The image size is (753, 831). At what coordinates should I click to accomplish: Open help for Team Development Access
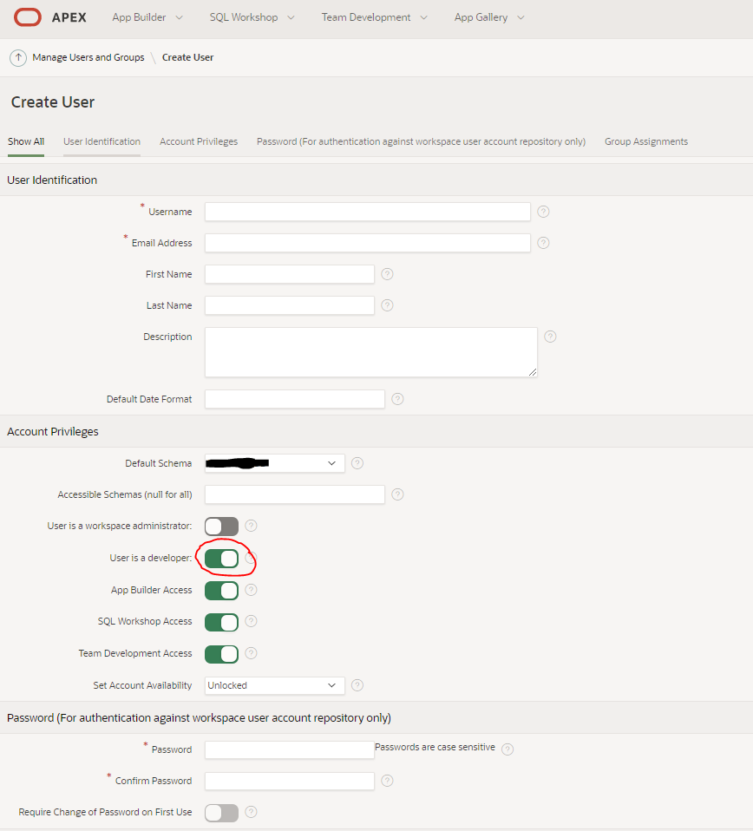click(252, 653)
